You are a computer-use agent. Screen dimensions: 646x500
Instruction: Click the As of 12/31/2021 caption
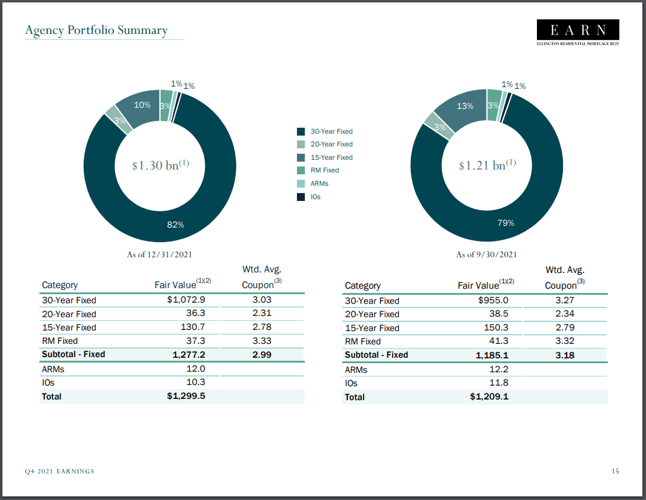click(159, 255)
